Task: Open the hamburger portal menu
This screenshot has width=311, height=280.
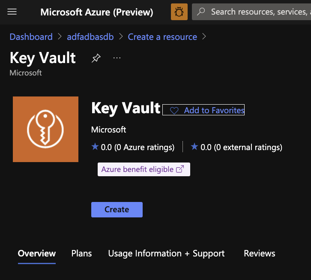Action: pos(12,12)
